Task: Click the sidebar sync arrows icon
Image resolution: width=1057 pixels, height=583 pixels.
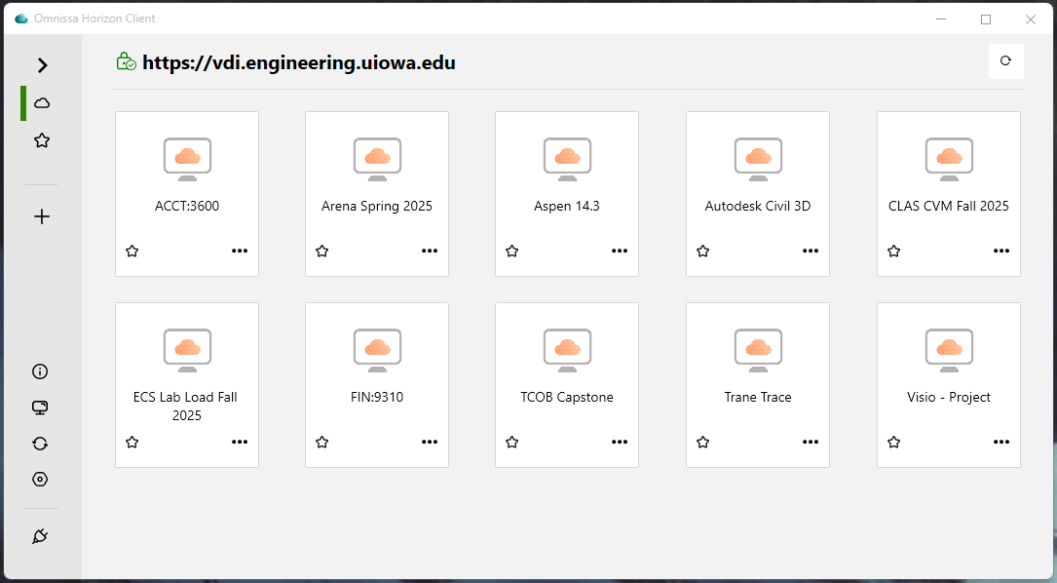Action: click(40, 444)
